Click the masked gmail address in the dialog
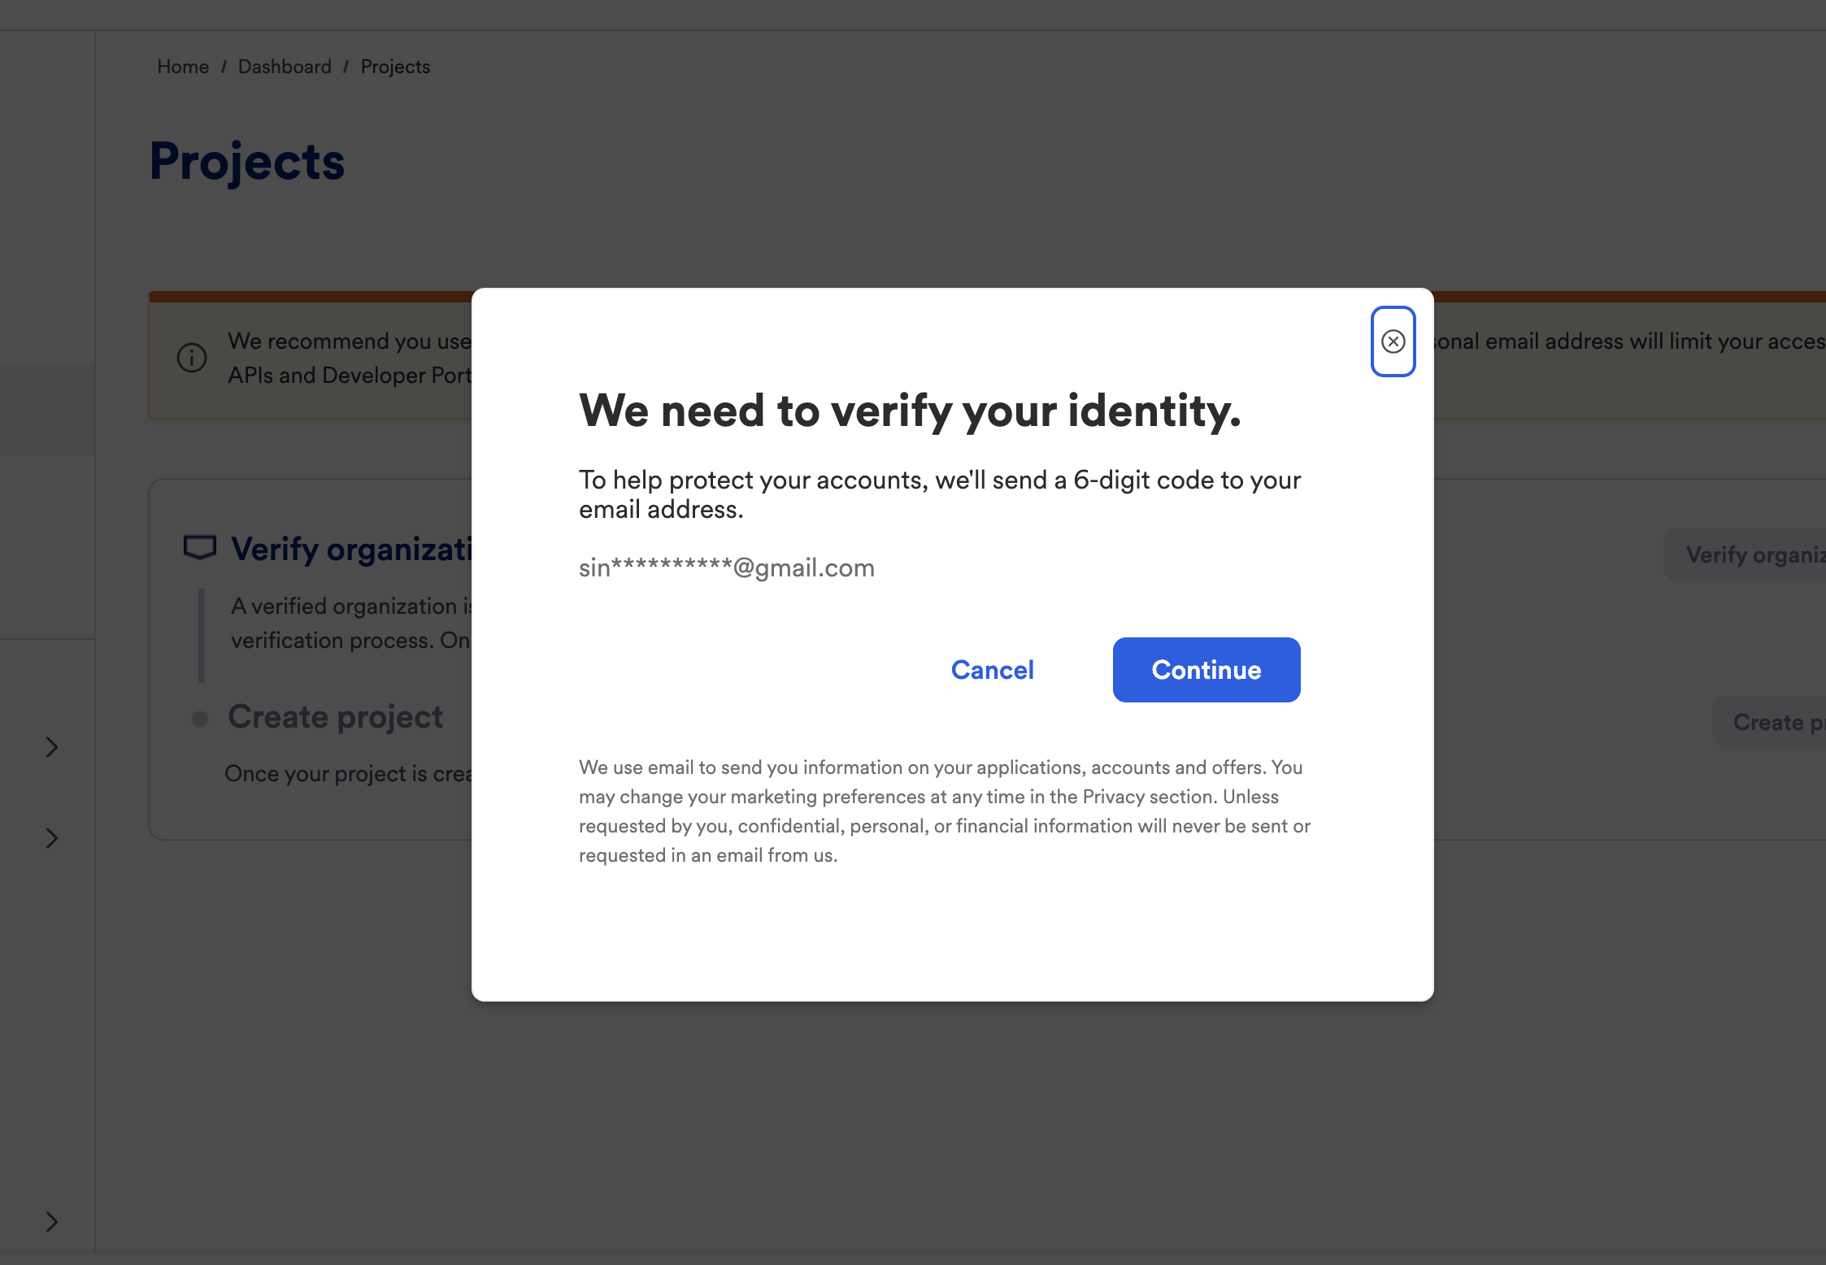Viewport: 1826px width, 1265px height. click(726, 567)
